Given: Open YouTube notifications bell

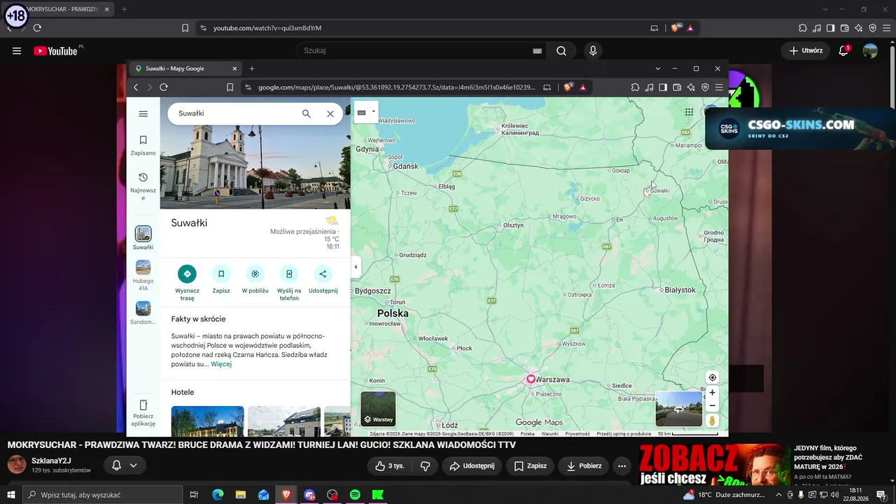Looking at the screenshot, I should [x=843, y=50].
